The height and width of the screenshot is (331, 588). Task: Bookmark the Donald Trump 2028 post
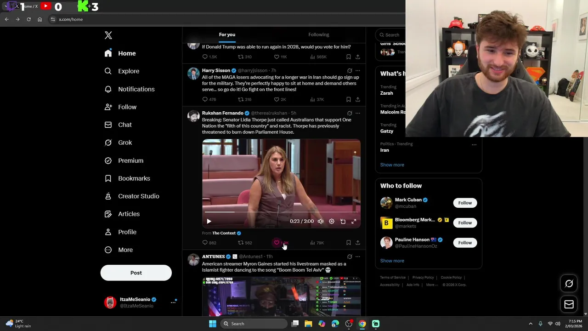[349, 57]
